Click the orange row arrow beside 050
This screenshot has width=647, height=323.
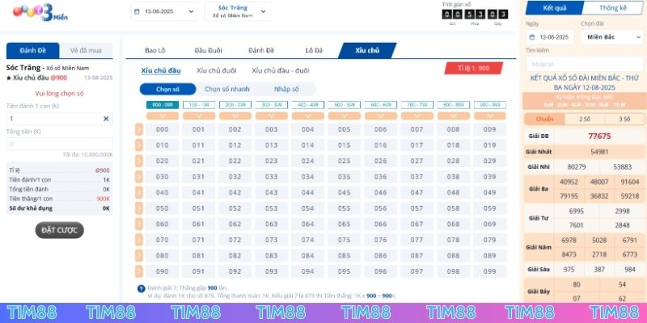[x=139, y=208]
